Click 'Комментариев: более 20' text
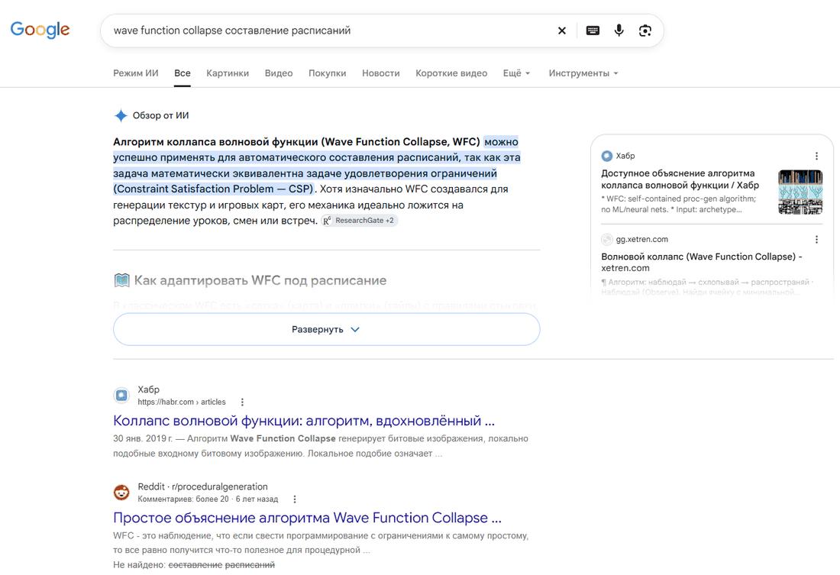The width and height of the screenshot is (840, 575). coord(183,499)
